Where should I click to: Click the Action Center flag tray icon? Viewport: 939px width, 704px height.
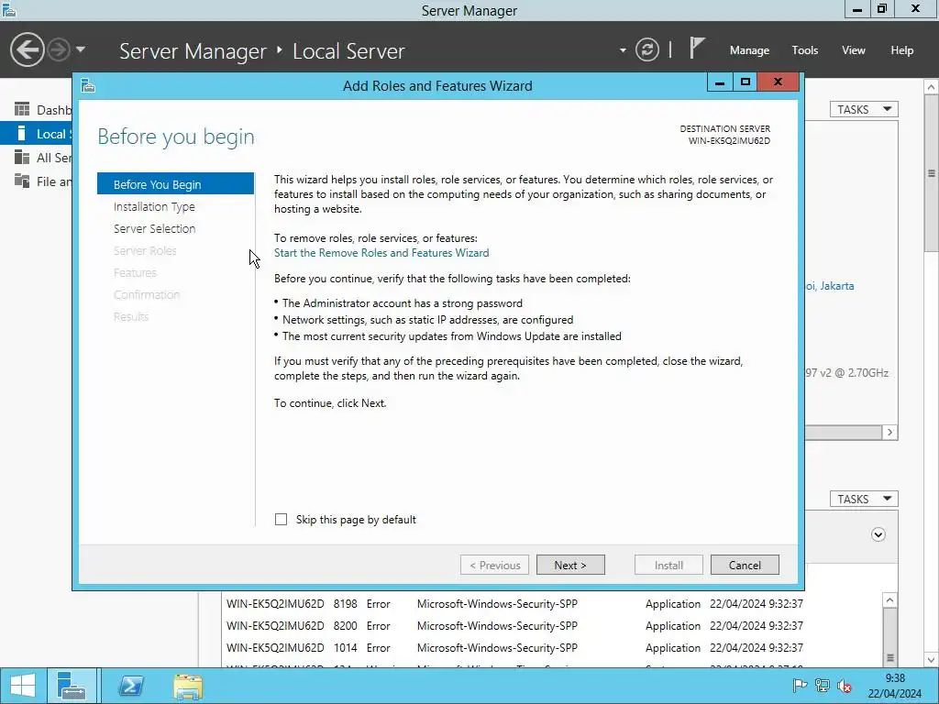click(x=800, y=686)
